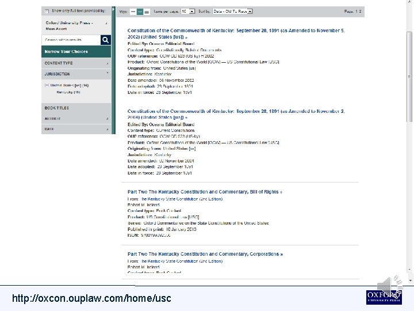Select the Kentucky (16) jurisdiction filter
Viewport: 414px width, 311px height.
(68, 92)
